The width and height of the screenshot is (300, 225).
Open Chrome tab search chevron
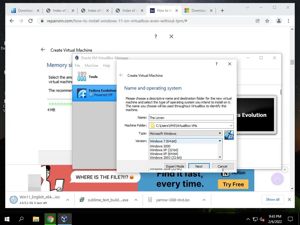point(247,7)
